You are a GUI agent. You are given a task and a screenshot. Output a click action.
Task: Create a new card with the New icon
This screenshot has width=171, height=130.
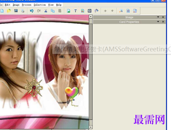click(x=2, y=11)
